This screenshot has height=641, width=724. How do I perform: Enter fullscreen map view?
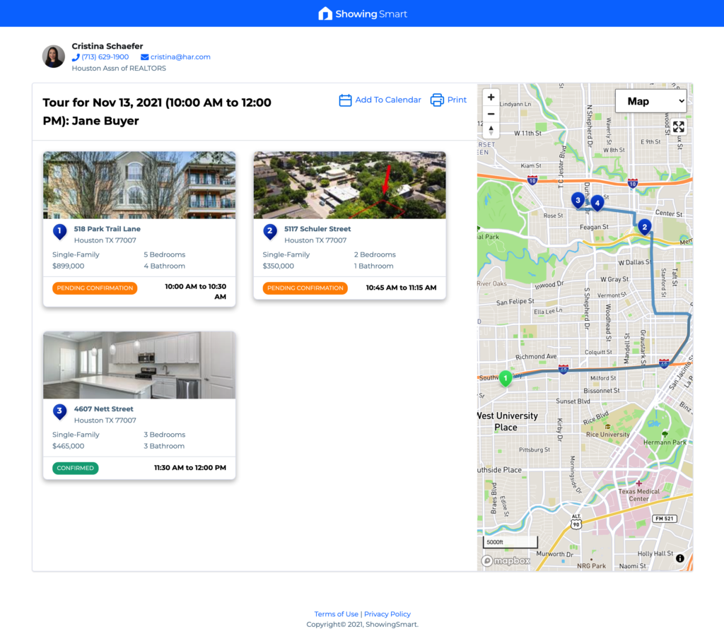(x=679, y=127)
